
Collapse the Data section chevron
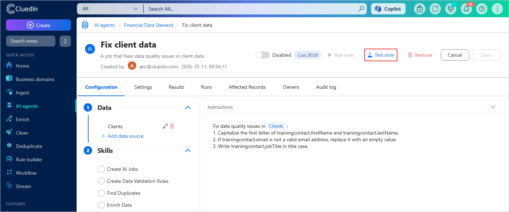click(188, 107)
